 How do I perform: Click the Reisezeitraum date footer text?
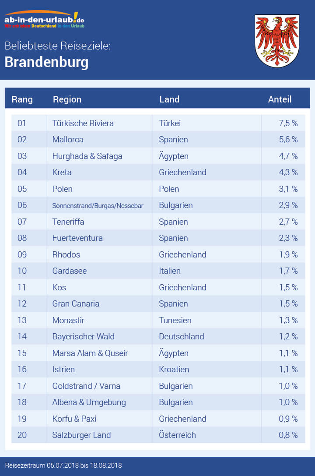63,465
